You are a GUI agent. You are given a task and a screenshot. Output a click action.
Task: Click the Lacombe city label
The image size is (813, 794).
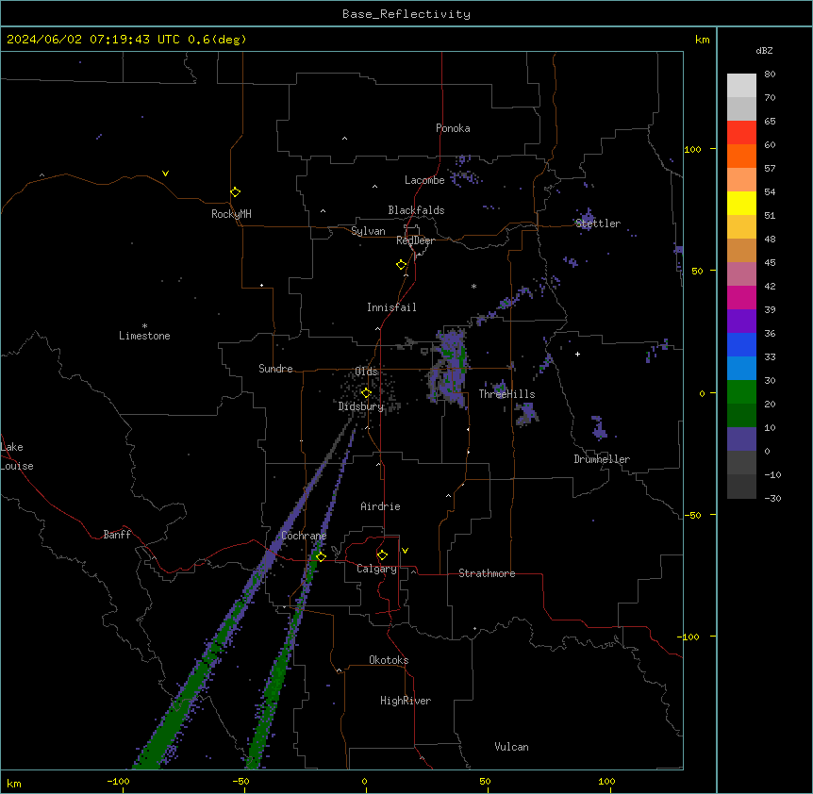click(x=424, y=180)
